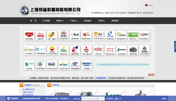
Task: Advance slider with orange next arrow
Action: click(152, 75)
